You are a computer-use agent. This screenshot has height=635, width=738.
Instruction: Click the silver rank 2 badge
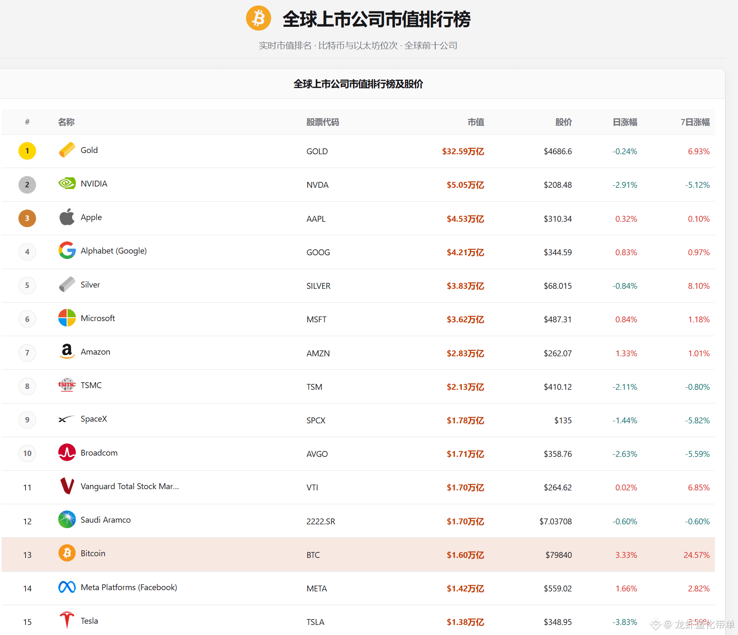27,185
